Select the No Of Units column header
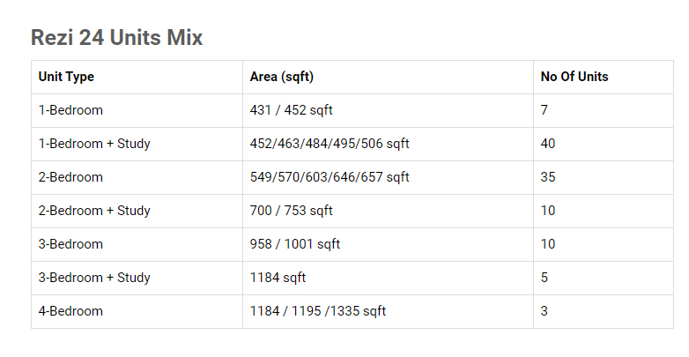 pyautogui.click(x=574, y=77)
